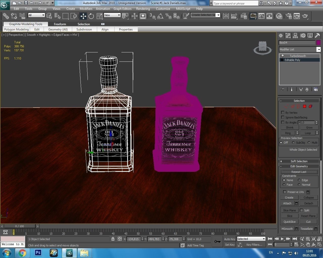Choose the Select Object arrow tool
The height and width of the screenshot is (258, 323).
click(49, 16)
